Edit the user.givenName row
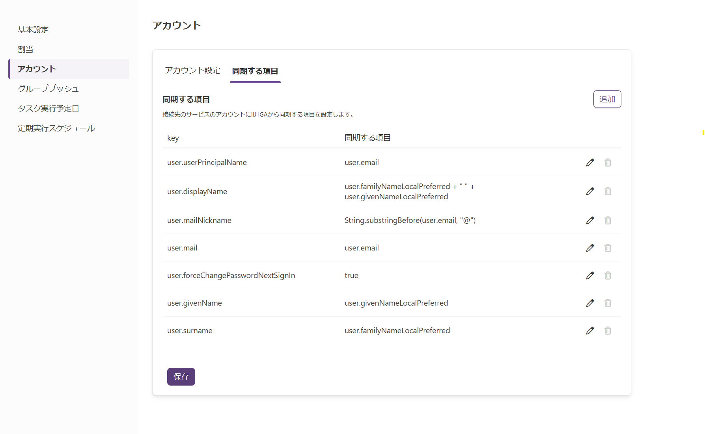Image resolution: width=705 pixels, height=434 pixels. (x=590, y=303)
